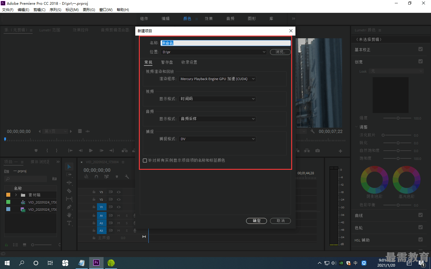The width and height of the screenshot is (431, 269).
Task: Switch to 暂存盘 tab
Action: (x=167, y=62)
